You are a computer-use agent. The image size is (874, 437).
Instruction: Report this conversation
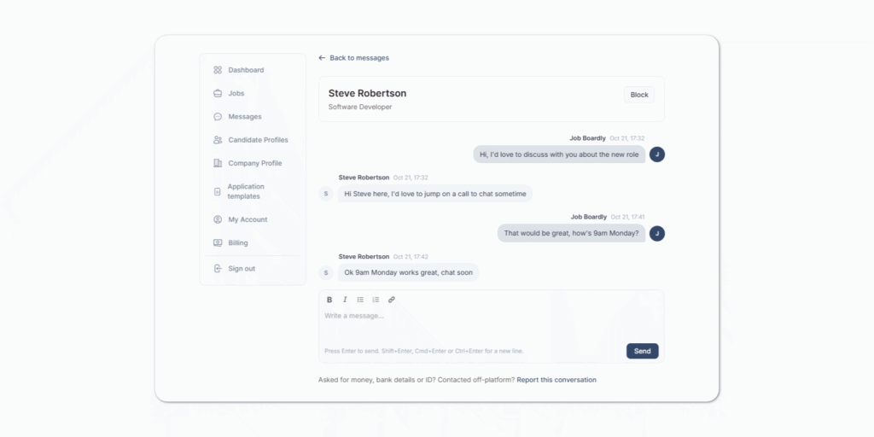point(556,380)
